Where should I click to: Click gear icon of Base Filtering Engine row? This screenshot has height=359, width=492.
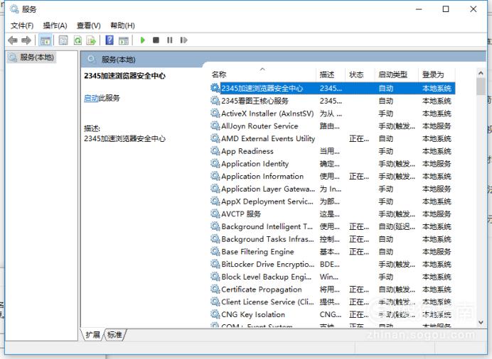215,252
